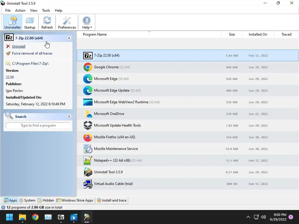Switch to the Apps tab
Screen dimensions: 299x224
[x=11, y=200]
